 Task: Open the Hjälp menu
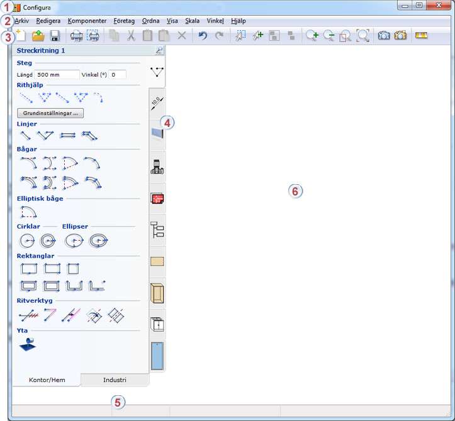point(239,21)
